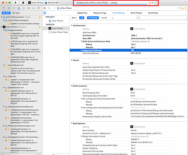Go forward in editor history
The height and width of the screenshot is (155, 188).
pos(54,8)
